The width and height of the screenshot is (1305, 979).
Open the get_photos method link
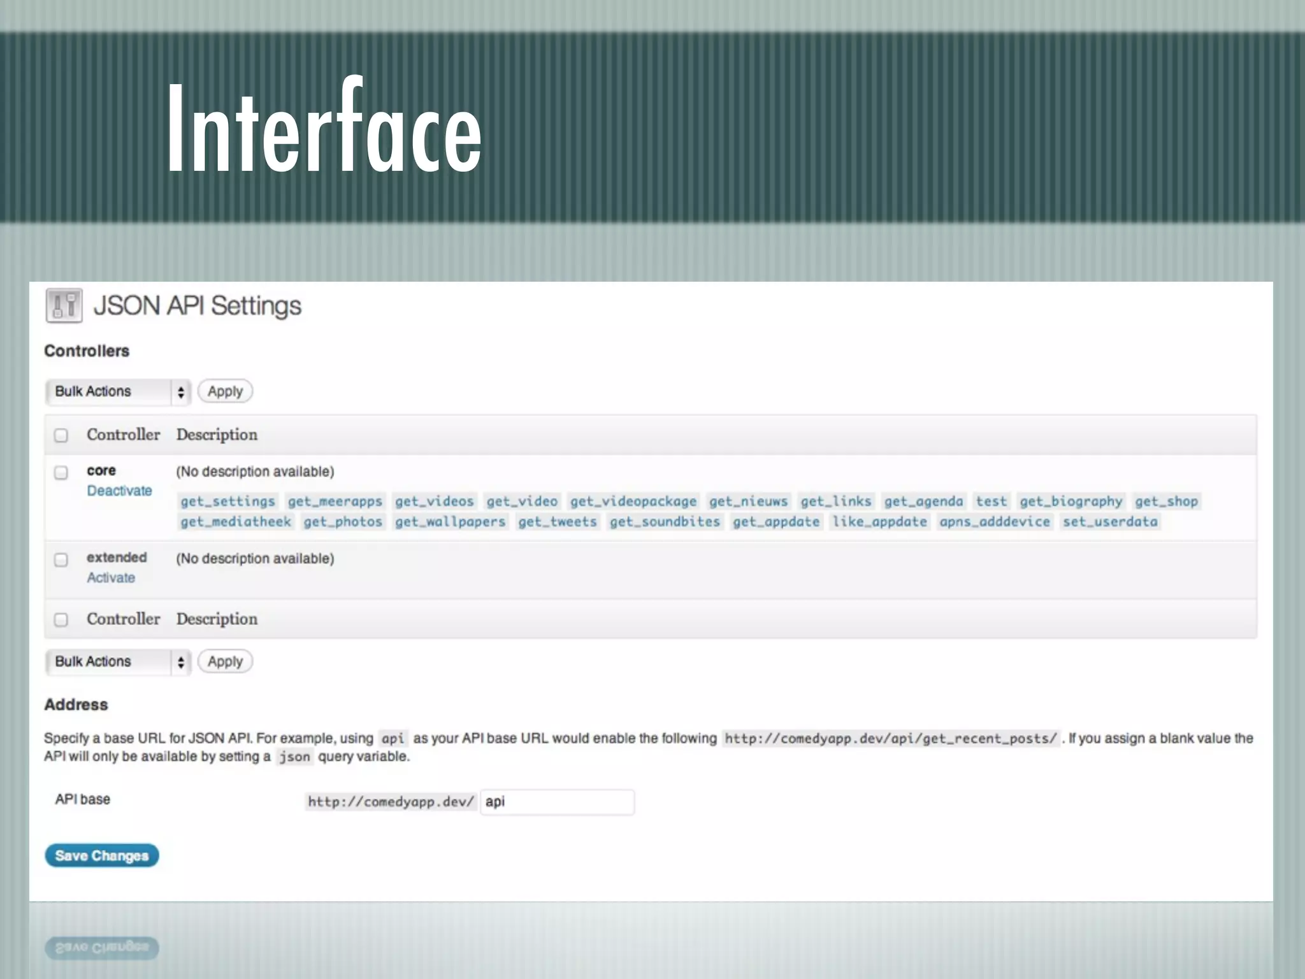[343, 522]
